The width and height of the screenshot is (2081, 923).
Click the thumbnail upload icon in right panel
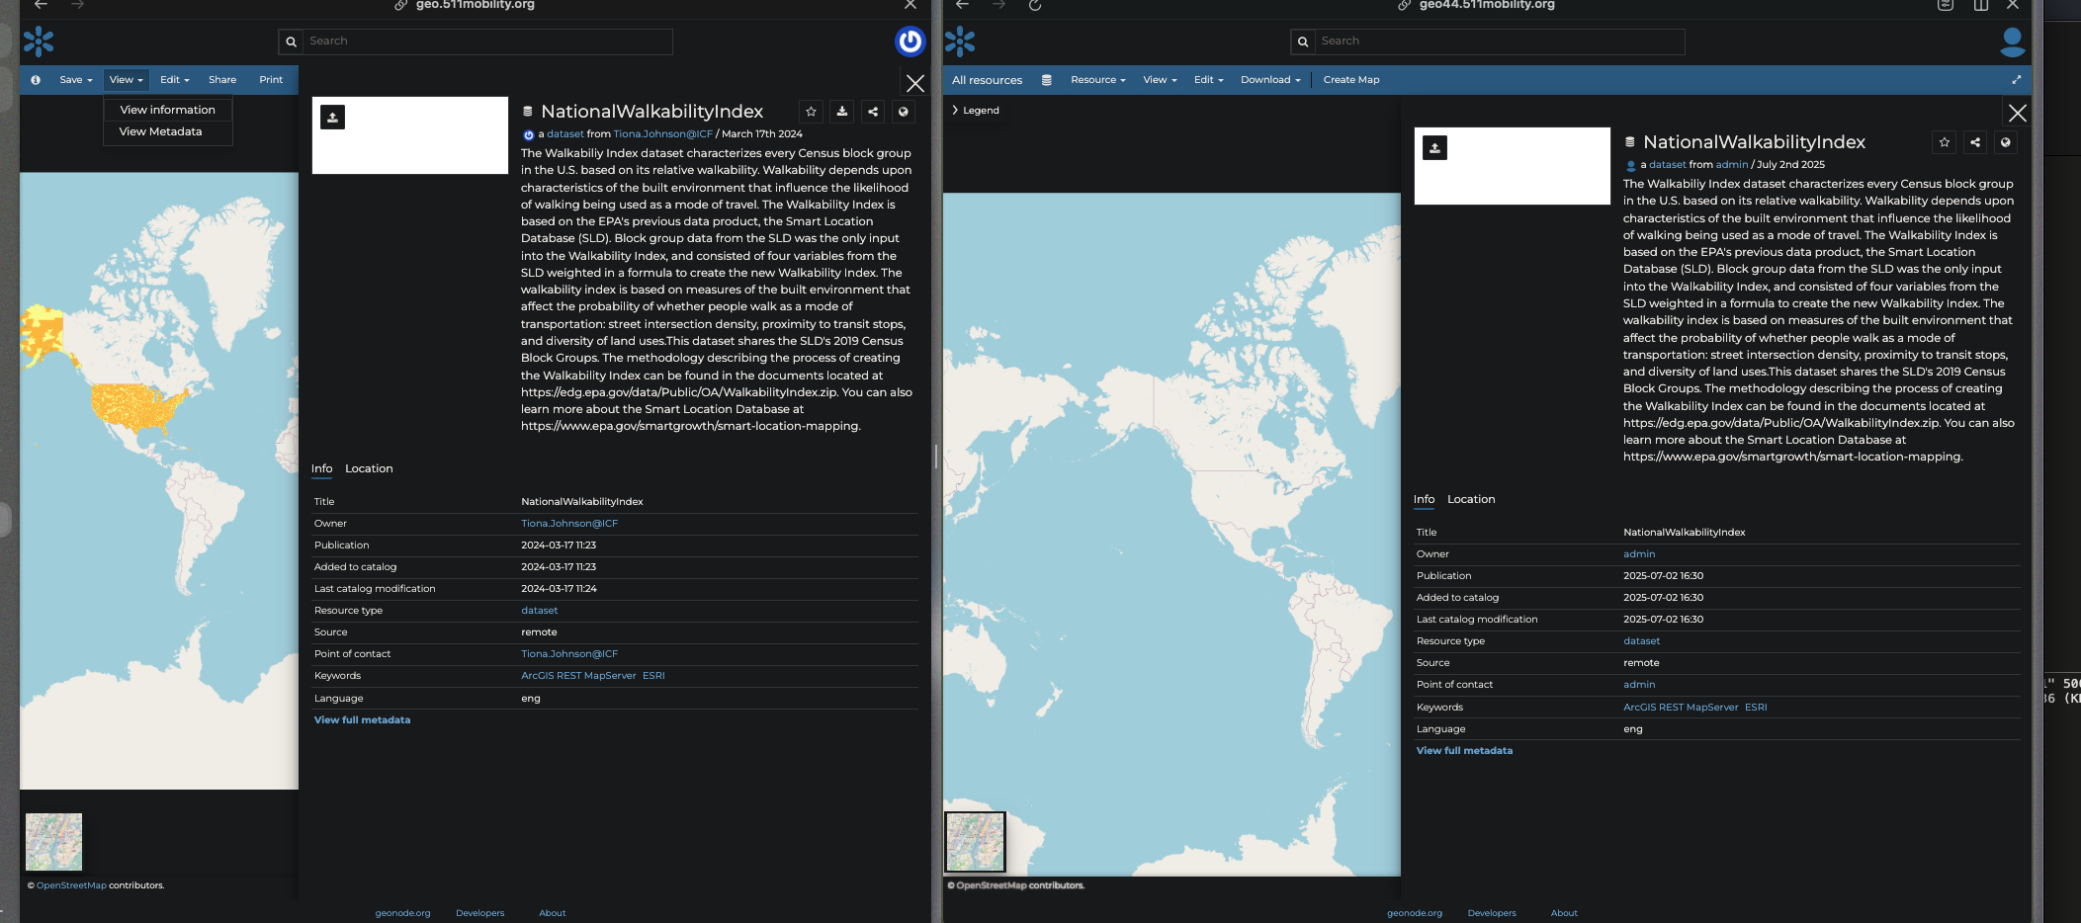tap(1434, 148)
